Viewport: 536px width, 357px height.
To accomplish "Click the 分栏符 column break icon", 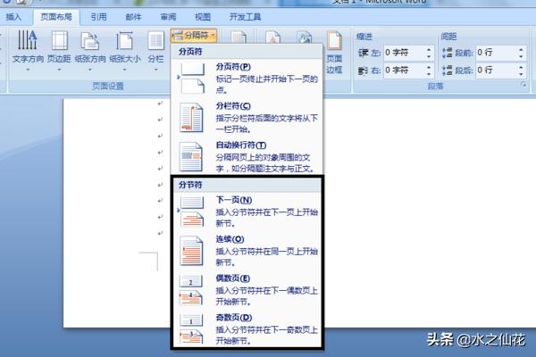I will (x=191, y=118).
